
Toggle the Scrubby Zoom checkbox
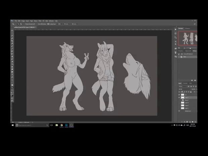[48, 24]
